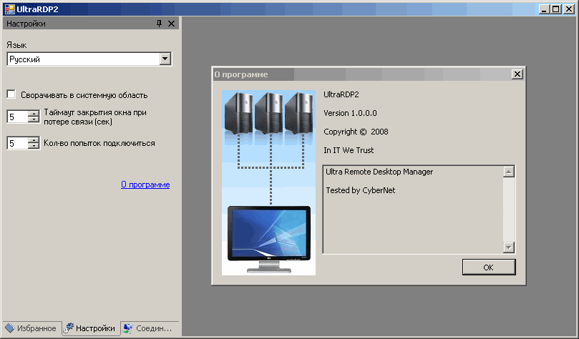
Task: Click the Таймаут закрытия окна value field
Action: (17, 117)
